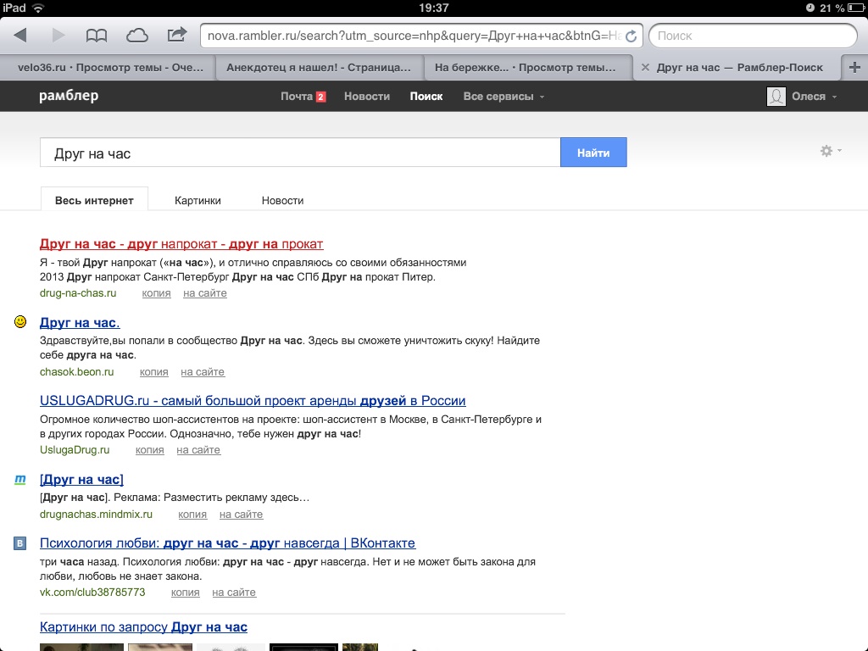This screenshot has width=868, height=651.
Task: Click the Олеся user avatar
Action: point(776,97)
